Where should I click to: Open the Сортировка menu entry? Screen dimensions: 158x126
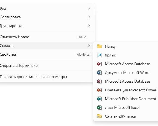46,17
